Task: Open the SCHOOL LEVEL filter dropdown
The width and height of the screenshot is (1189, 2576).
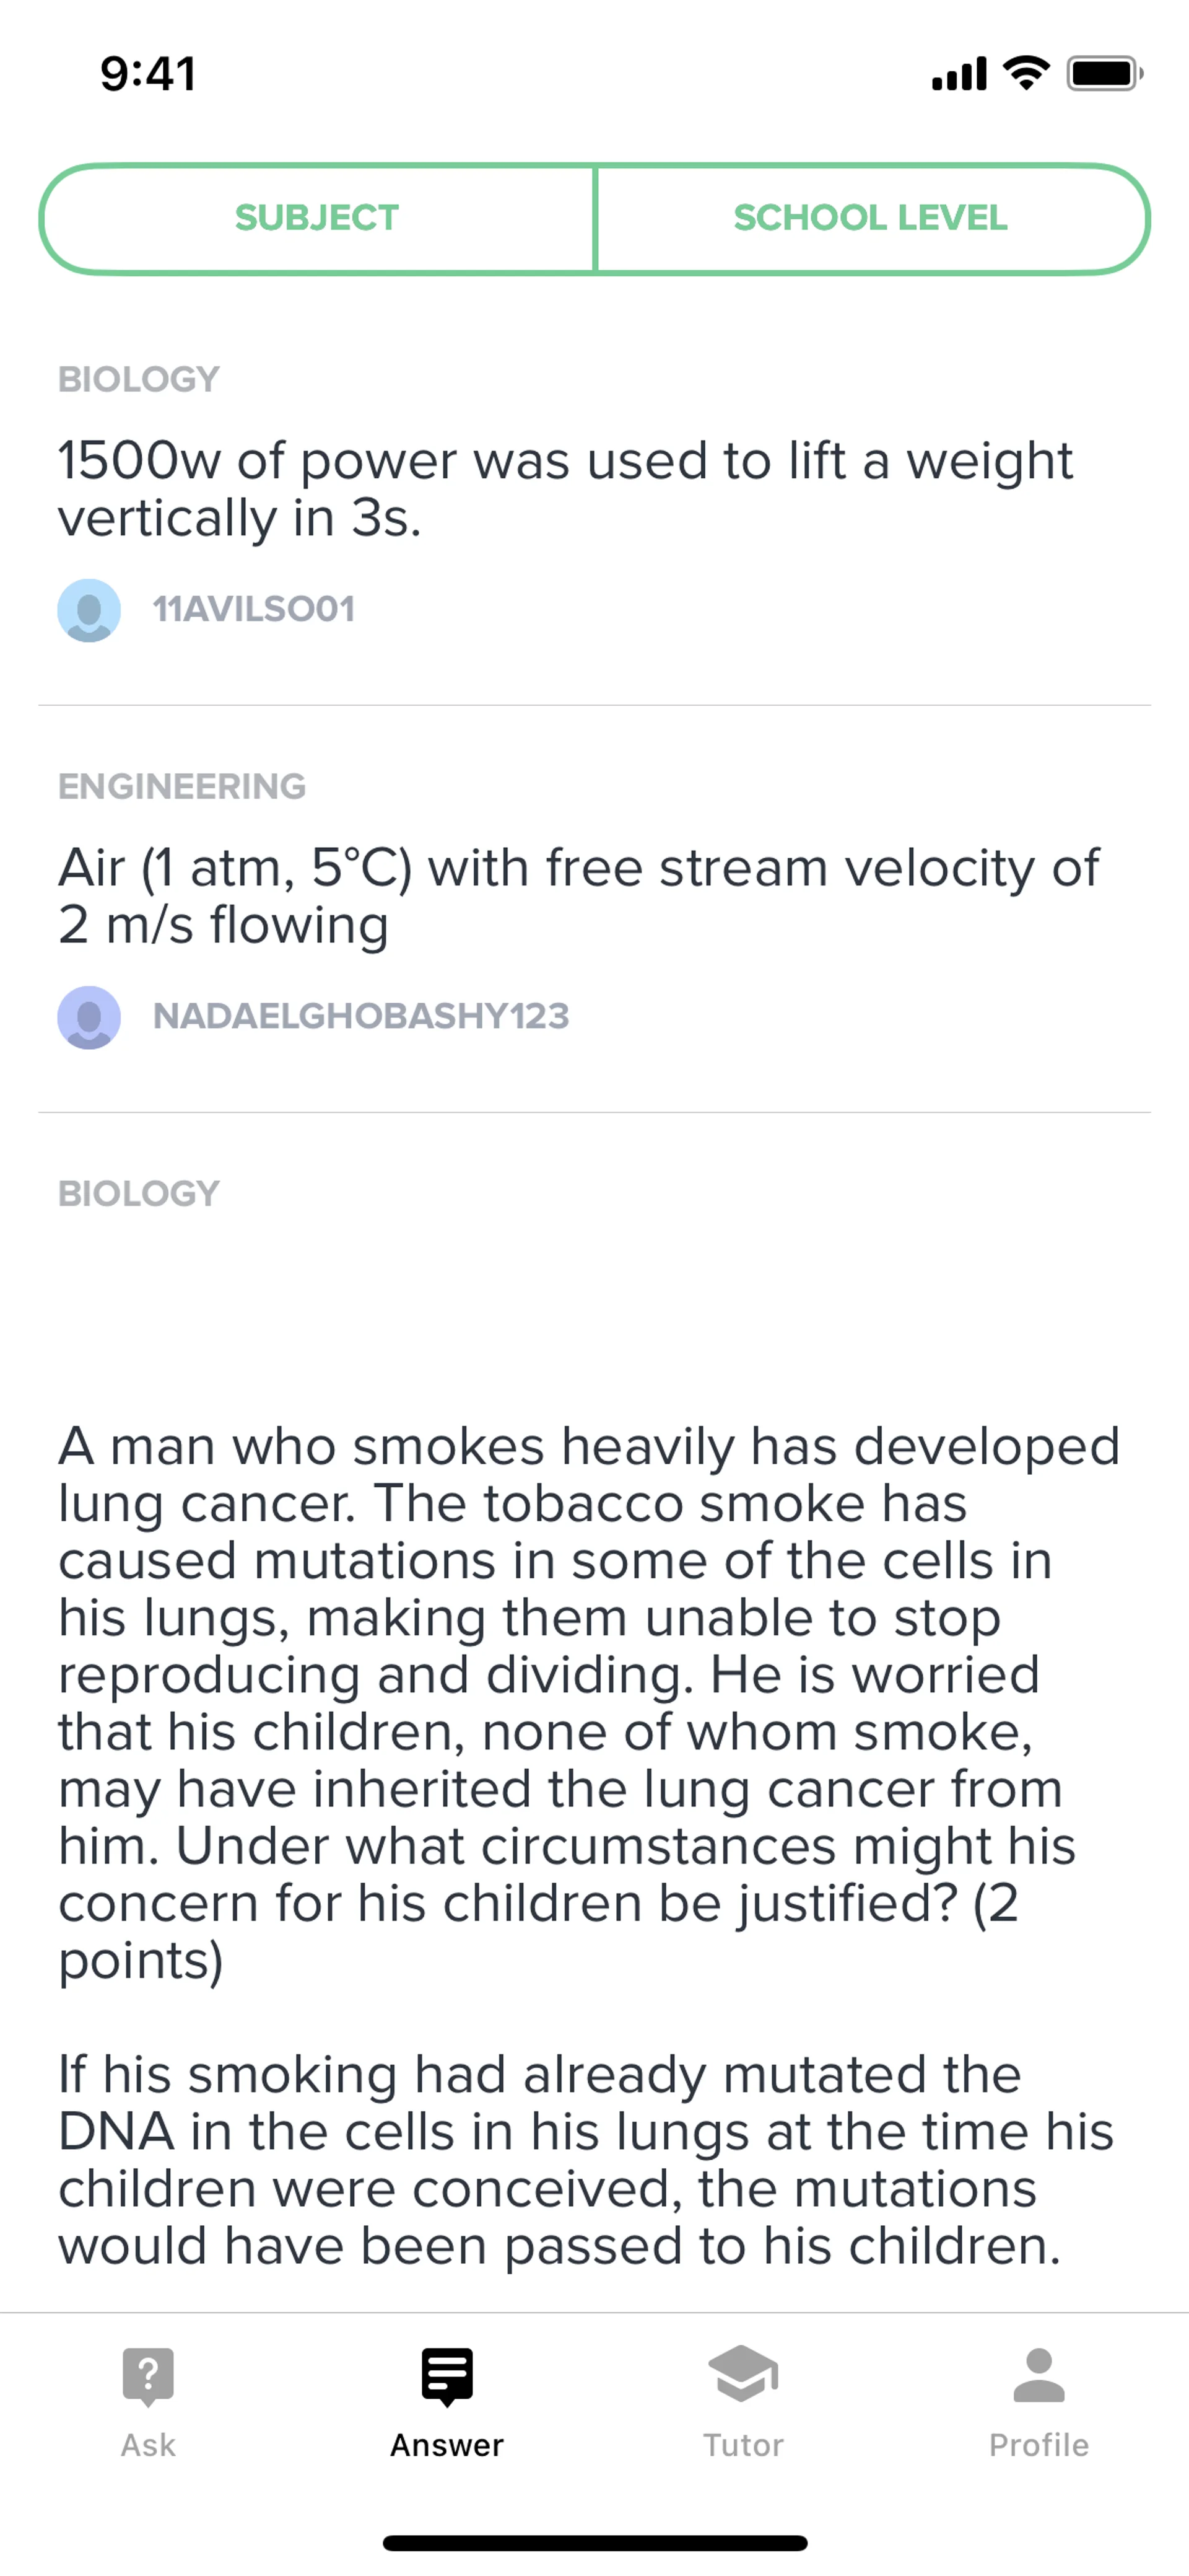Action: pos(870,218)
